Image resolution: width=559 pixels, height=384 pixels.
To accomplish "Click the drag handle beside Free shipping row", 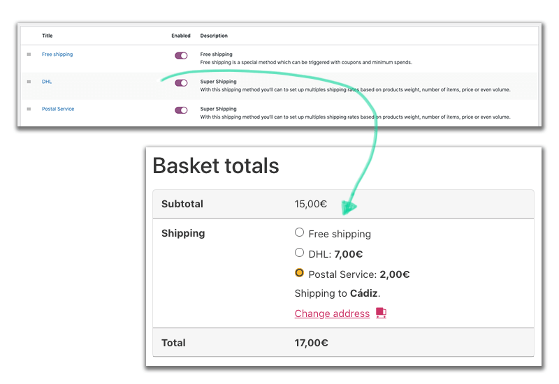I will [x=29, y=54].
